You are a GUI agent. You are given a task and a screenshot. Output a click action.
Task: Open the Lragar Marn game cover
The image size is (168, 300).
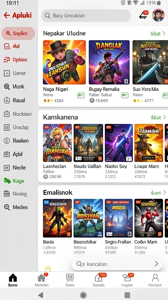149,143
